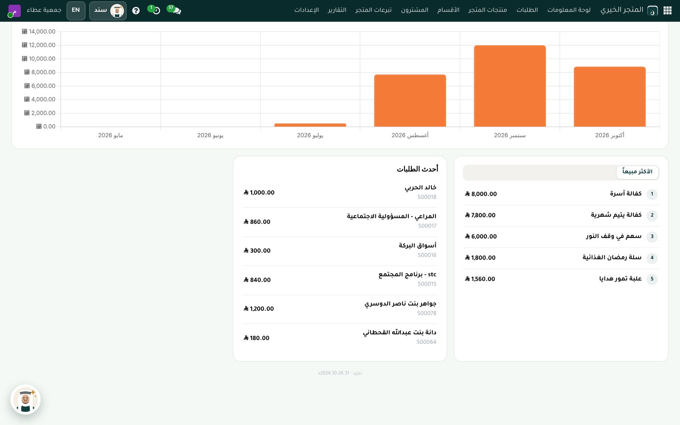Click the أكتوبر 2026 chart bar
This screenshot has height=425, width=680.
(x=609, y=97)
